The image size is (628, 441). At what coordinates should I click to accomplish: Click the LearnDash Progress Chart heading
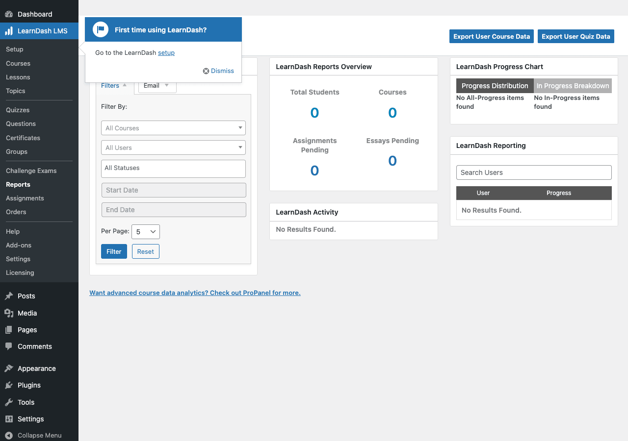coord(499,67)
